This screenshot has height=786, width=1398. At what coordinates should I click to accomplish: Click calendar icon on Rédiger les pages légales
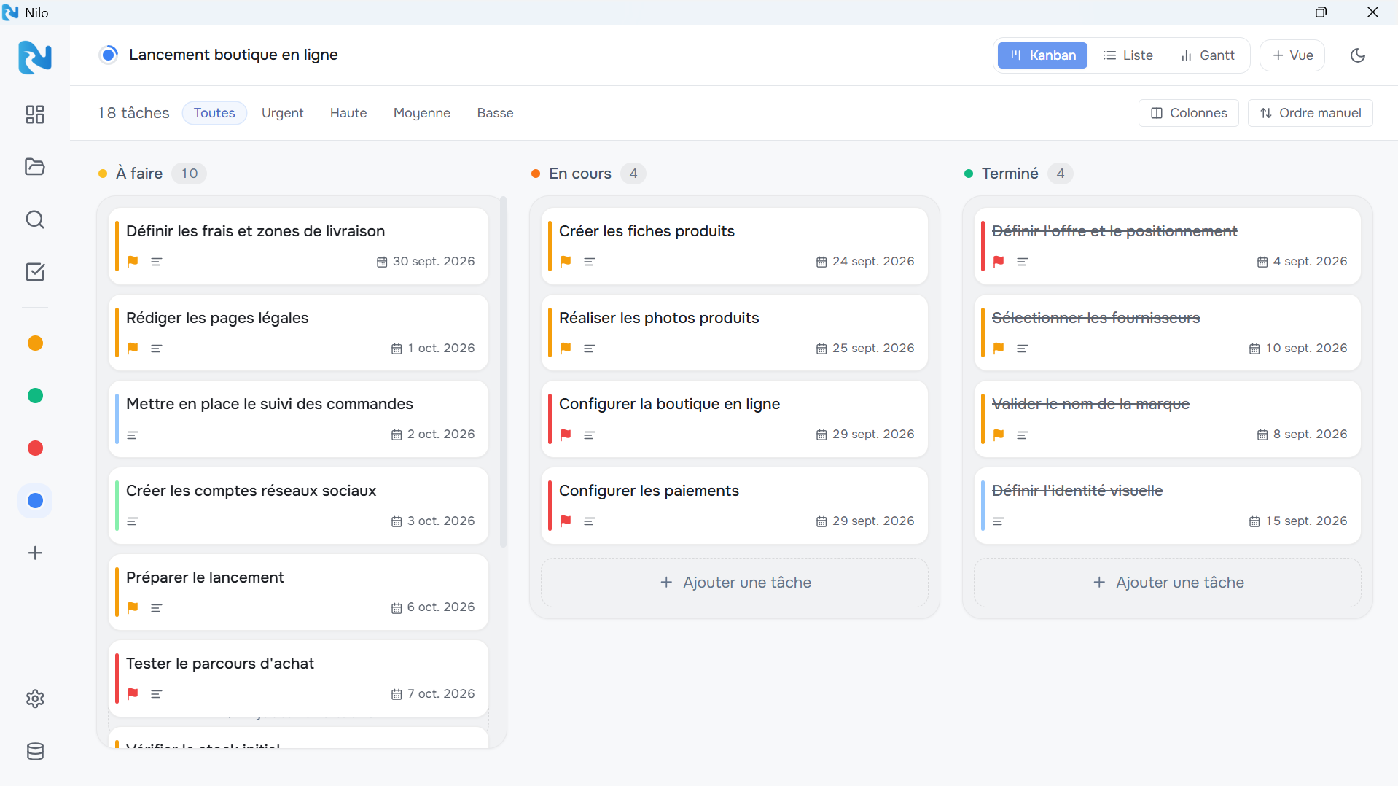(397, 349)
